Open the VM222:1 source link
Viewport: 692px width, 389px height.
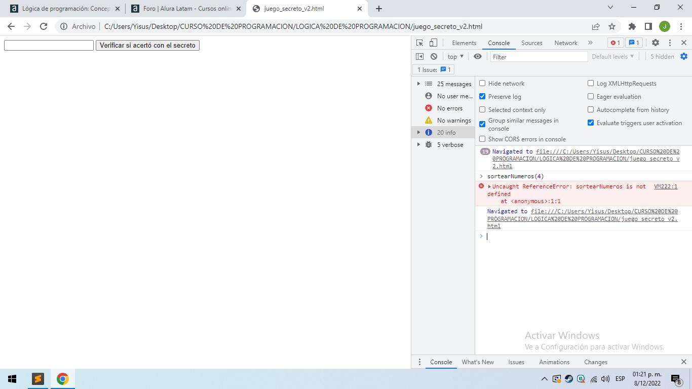pyautogui.click(x=666, y=186)
